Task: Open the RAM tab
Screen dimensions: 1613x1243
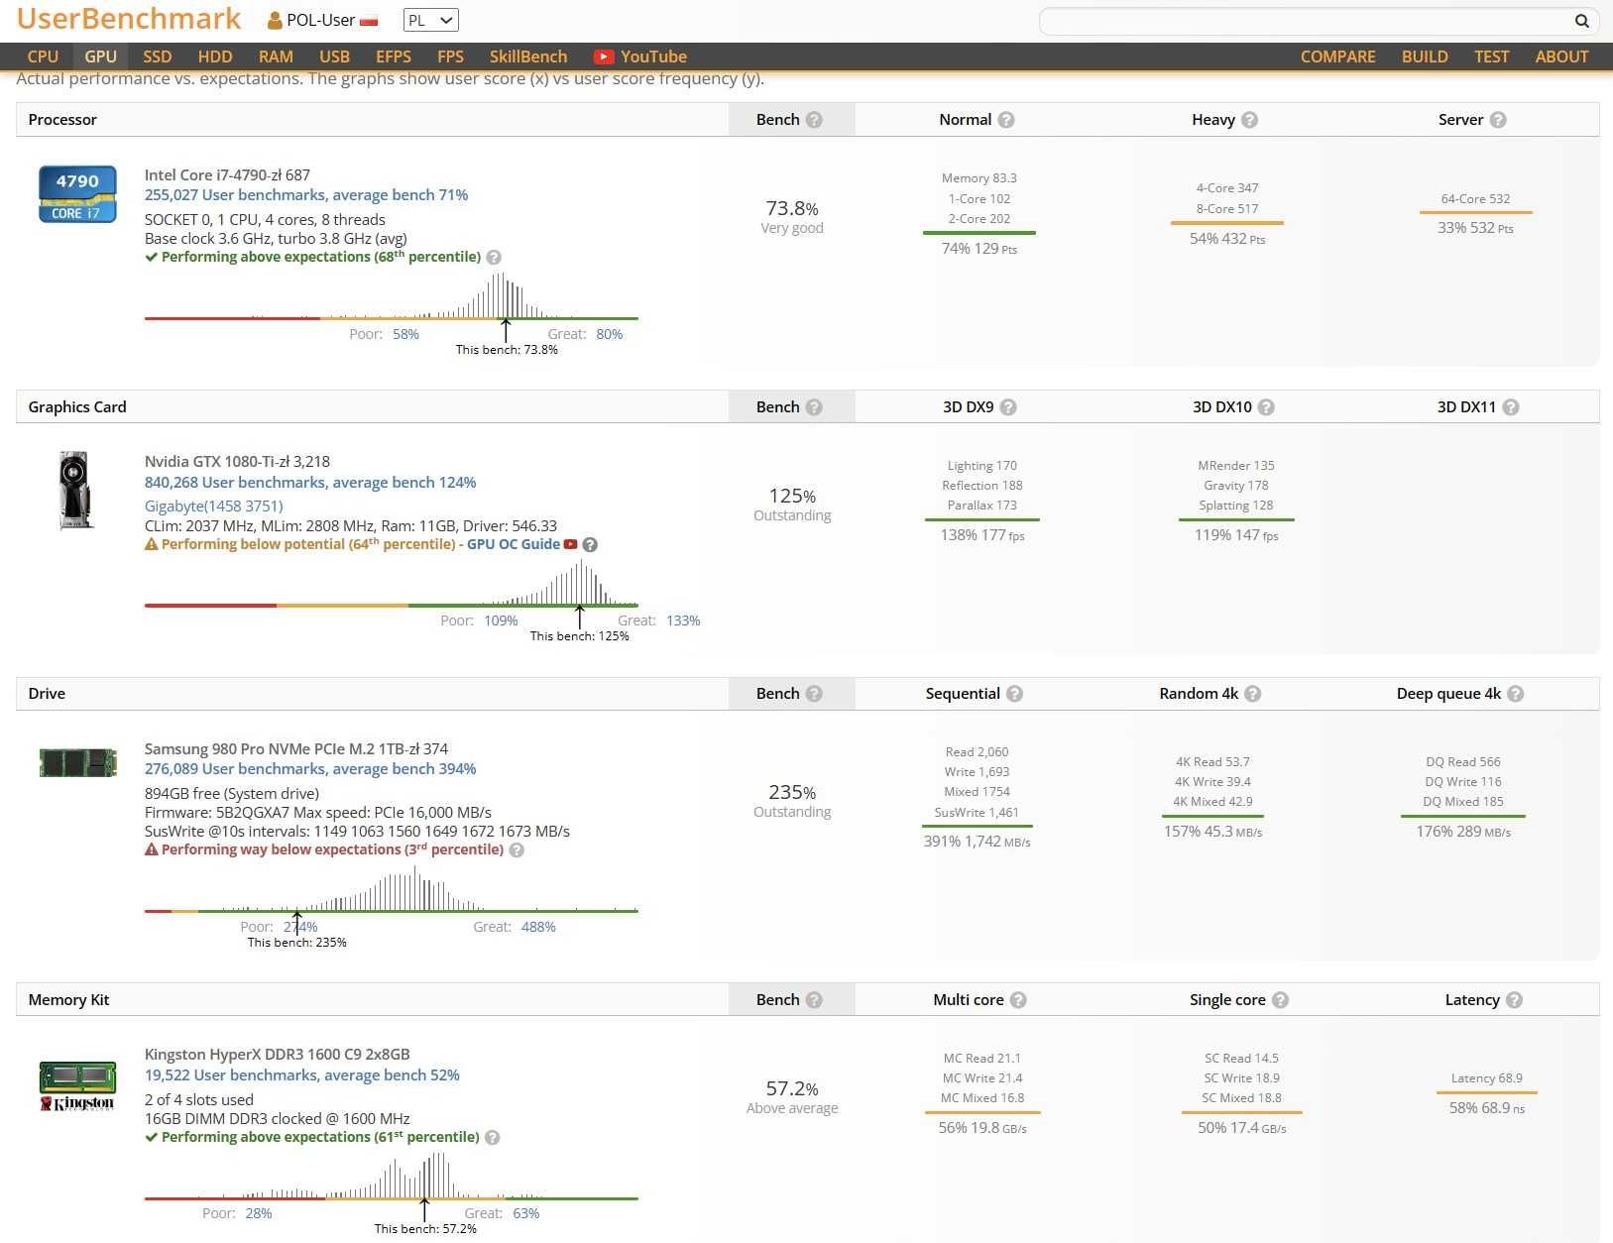Action: click(276, 56)
